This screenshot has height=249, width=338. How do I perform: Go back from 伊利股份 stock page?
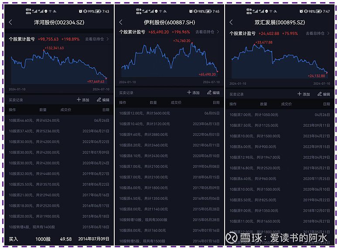click(x=121, y=22)
